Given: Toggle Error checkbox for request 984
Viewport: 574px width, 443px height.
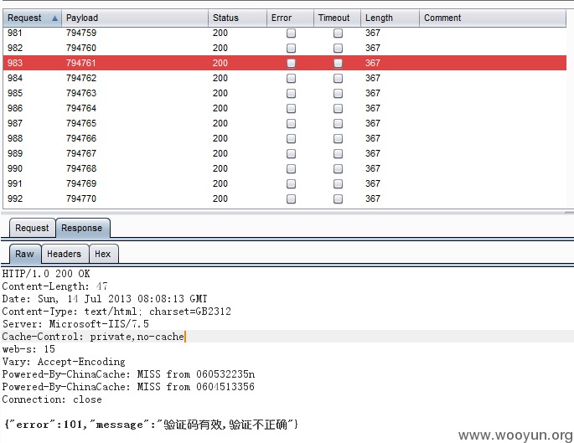Looking at the screenshot, I should coord(291,78).
